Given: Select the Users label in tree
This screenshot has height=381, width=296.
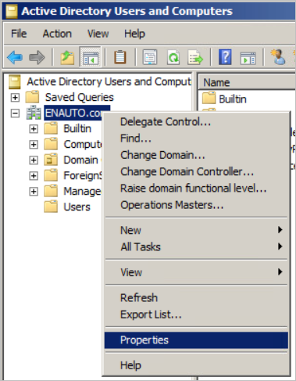Looking at the screenshot, I should (77, 207).
